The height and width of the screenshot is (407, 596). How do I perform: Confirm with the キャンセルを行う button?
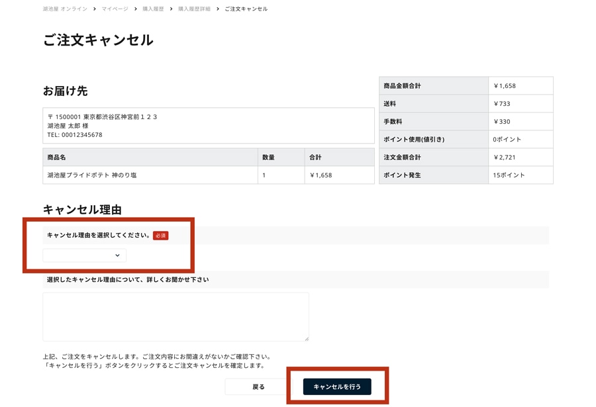337,386
